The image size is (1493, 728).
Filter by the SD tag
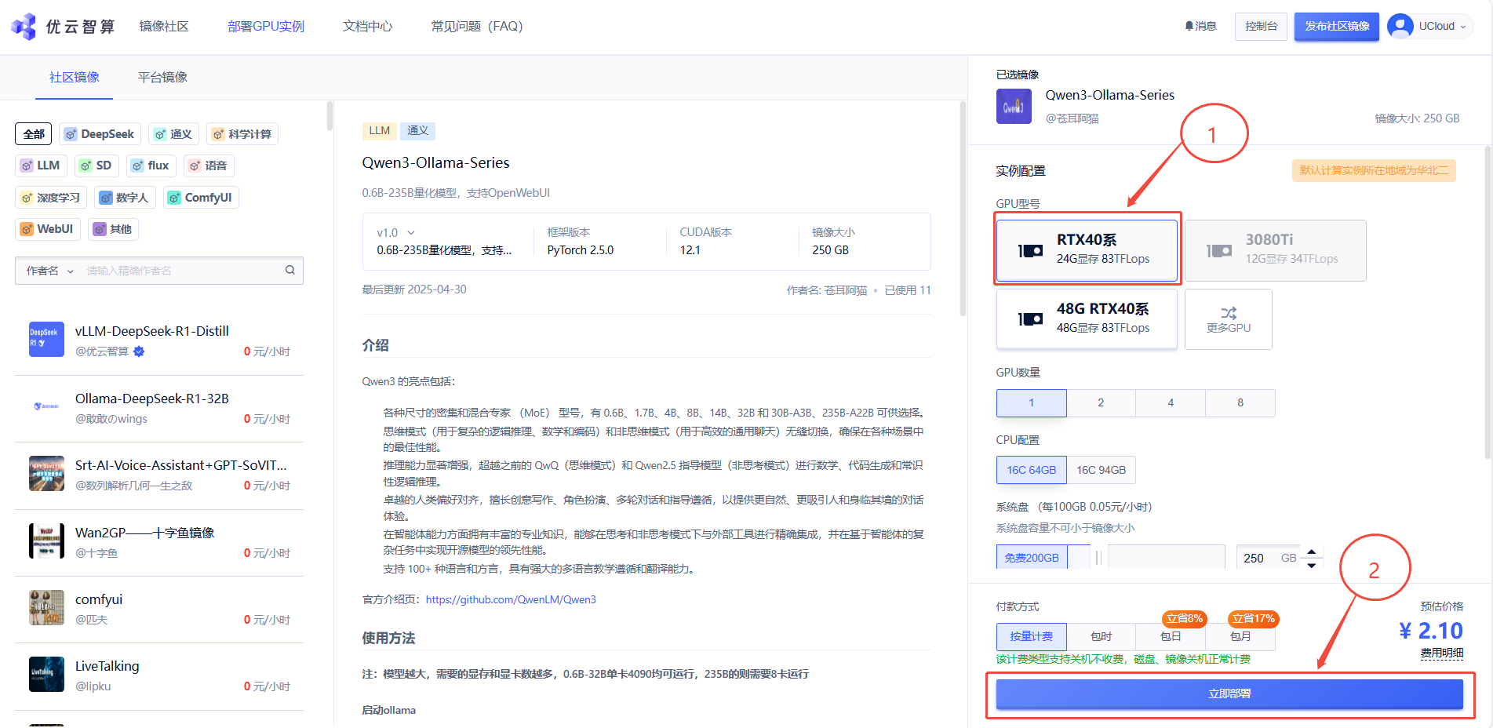pyautogui.click(x=96, y=166)
